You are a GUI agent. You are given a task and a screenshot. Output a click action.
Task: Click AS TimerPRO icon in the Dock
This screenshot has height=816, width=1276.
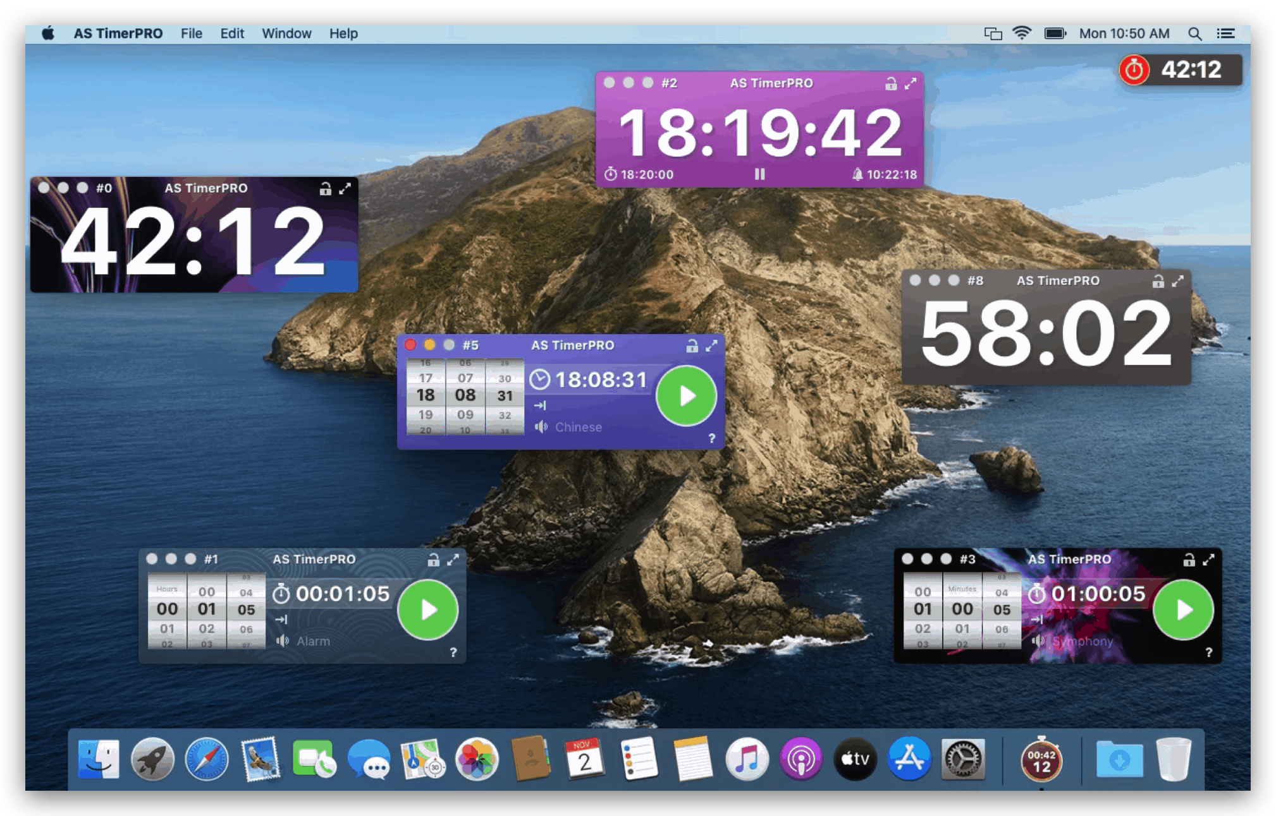pos(1041,760)
